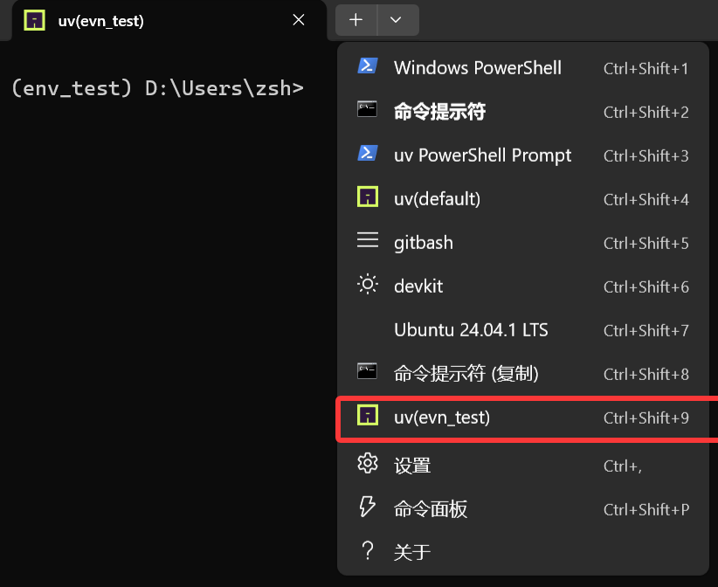Click the sun icon beside devkit

[x=368, y=285]
